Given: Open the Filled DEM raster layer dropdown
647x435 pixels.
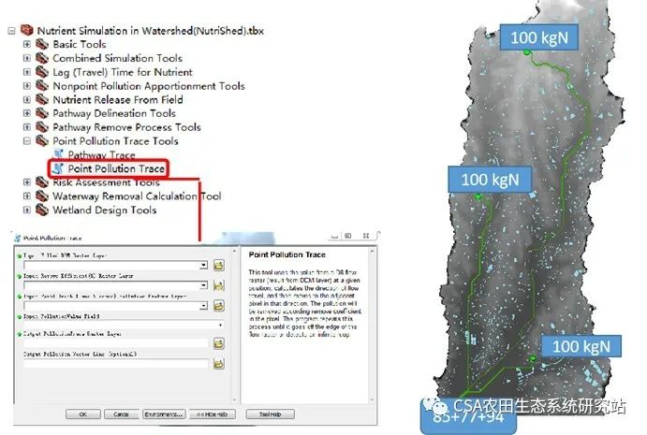Looking at the screenshot, I should (x=203, y=265).
